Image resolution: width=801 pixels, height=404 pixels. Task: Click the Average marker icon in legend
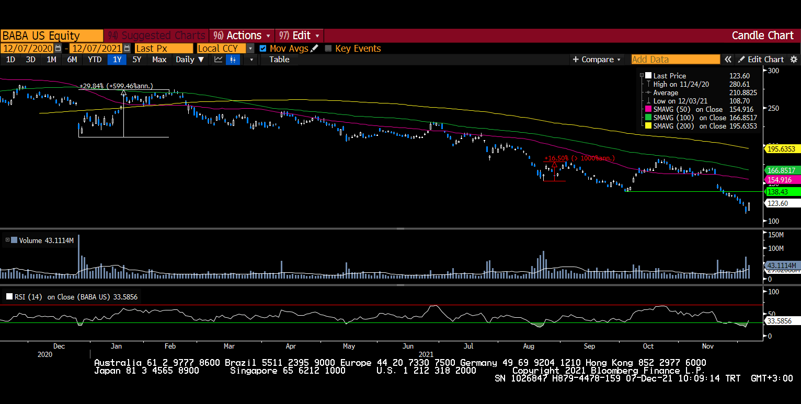[x=648, y=93]
